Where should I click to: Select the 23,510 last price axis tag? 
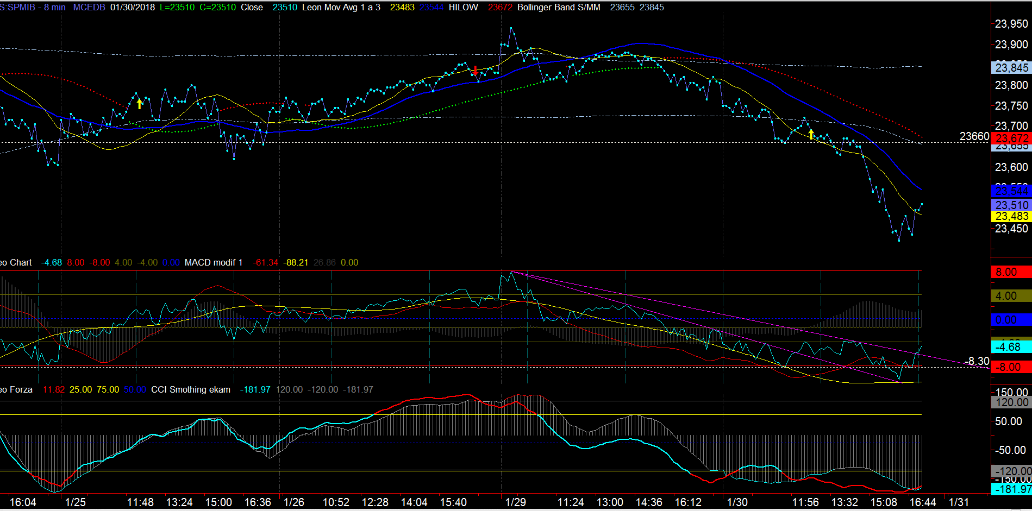coord(1011,205)
